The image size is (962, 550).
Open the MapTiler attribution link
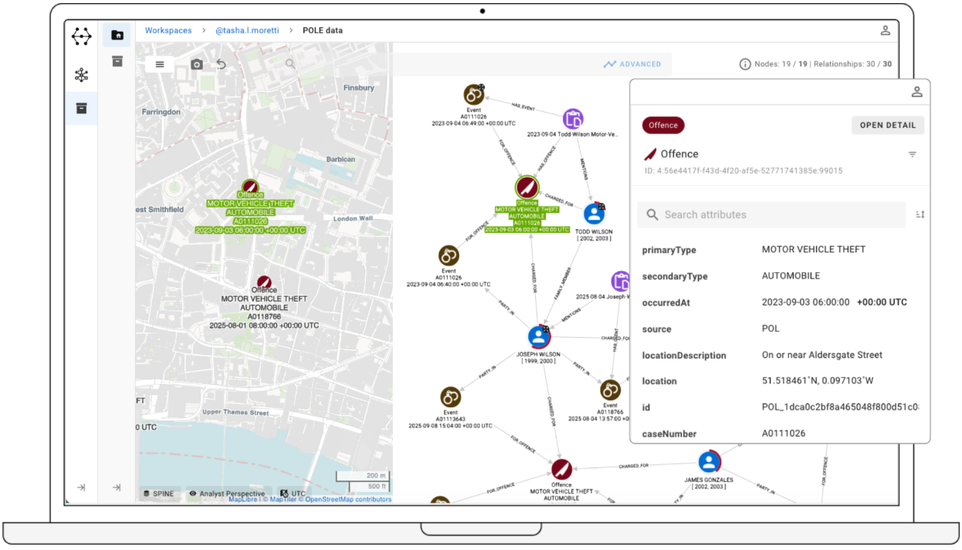(282, 500)
